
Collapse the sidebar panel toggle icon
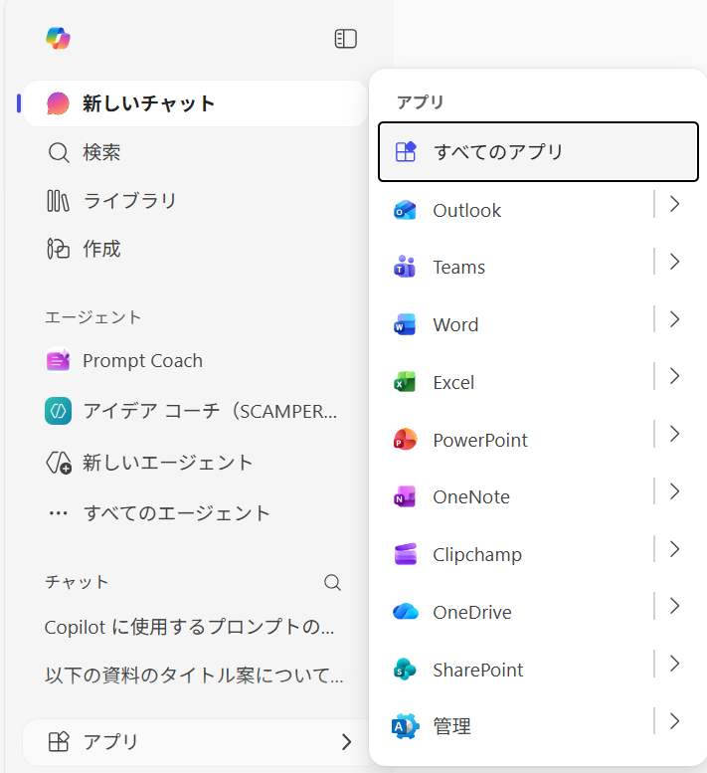click(x=345, y=39)
